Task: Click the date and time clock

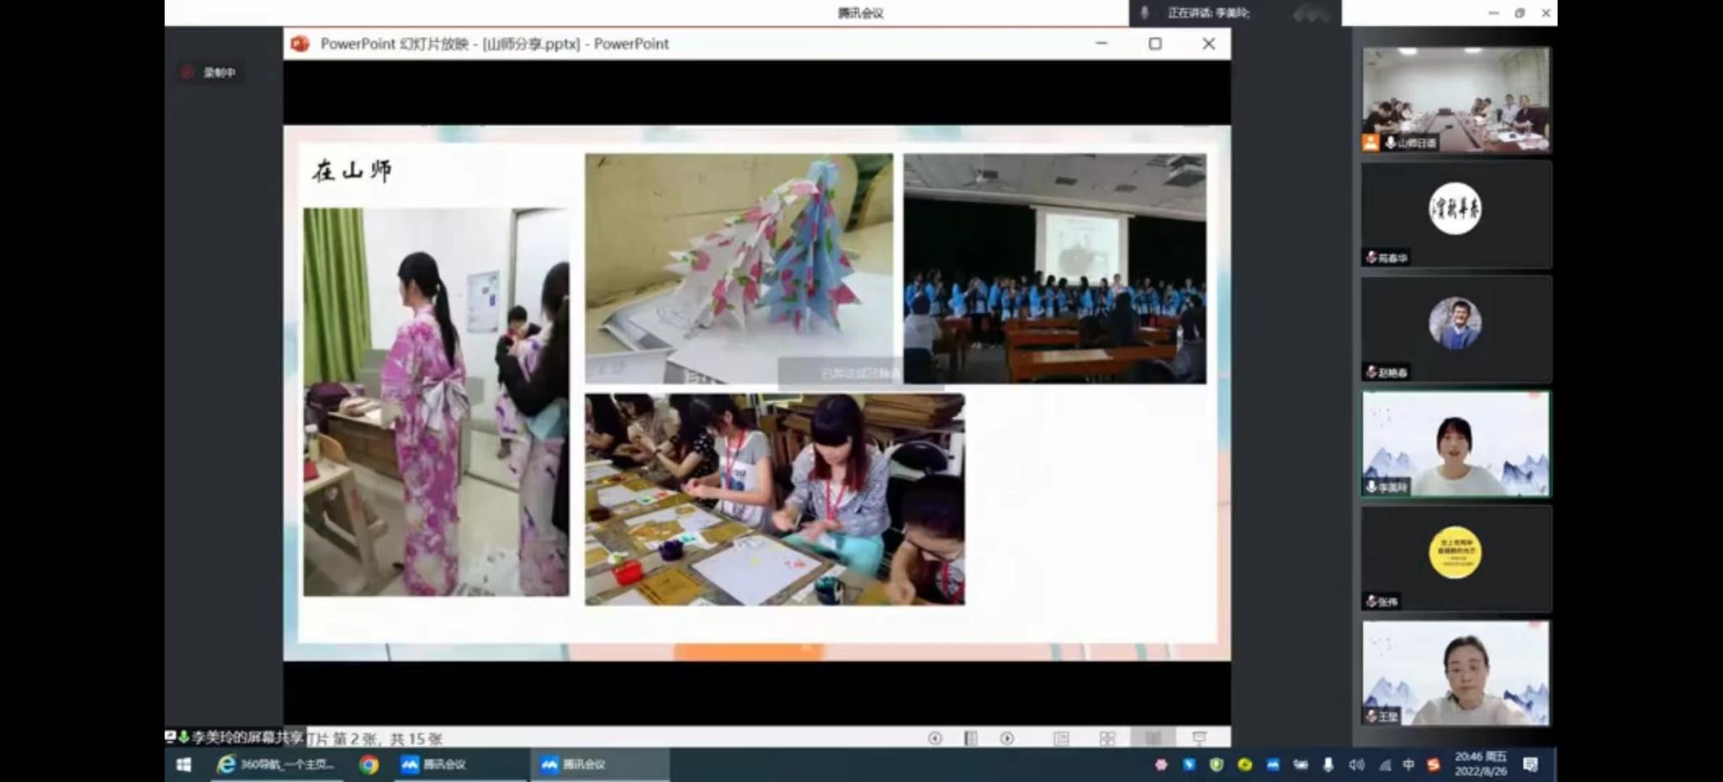Action: point(1481,764)
